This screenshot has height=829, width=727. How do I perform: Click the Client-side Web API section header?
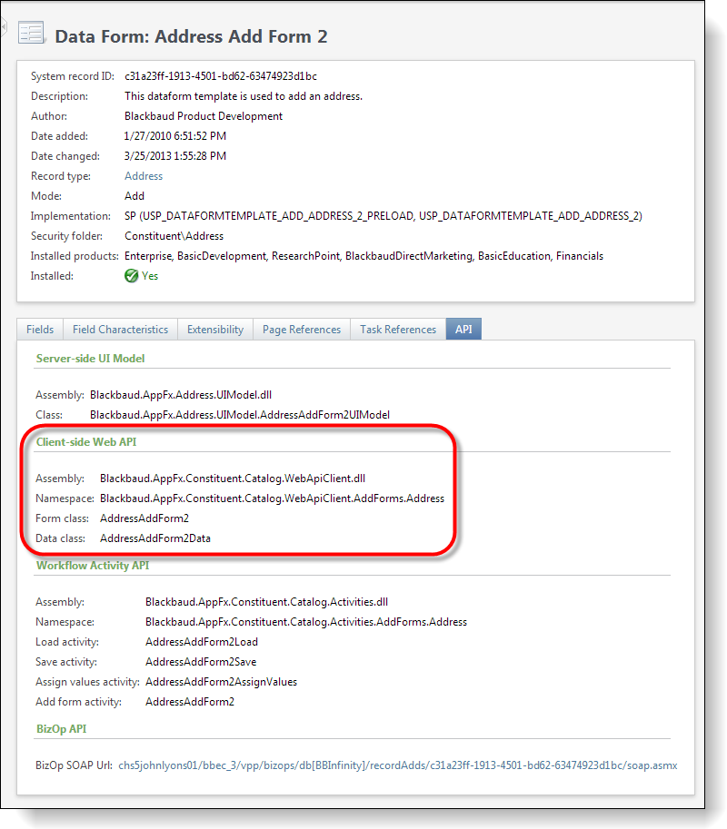point(85,442)
